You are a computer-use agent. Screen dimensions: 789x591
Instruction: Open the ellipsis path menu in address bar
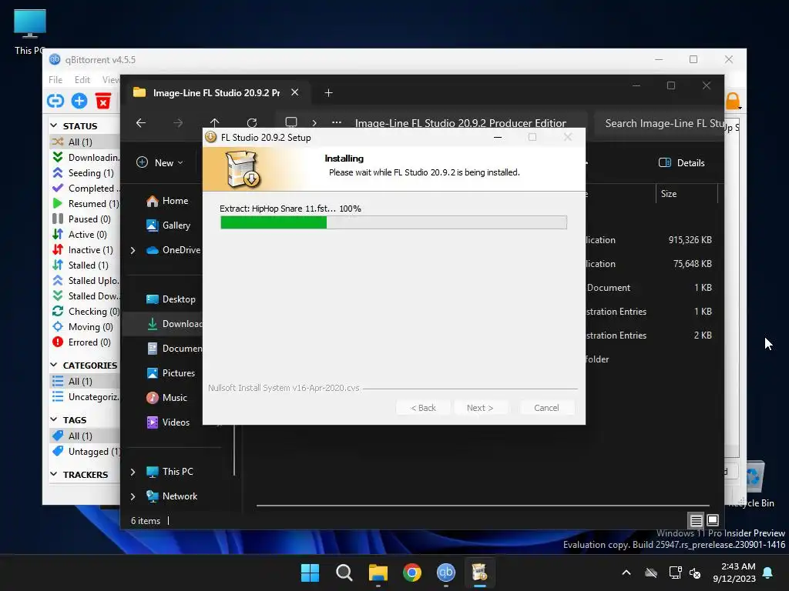(x=337, y=122)
